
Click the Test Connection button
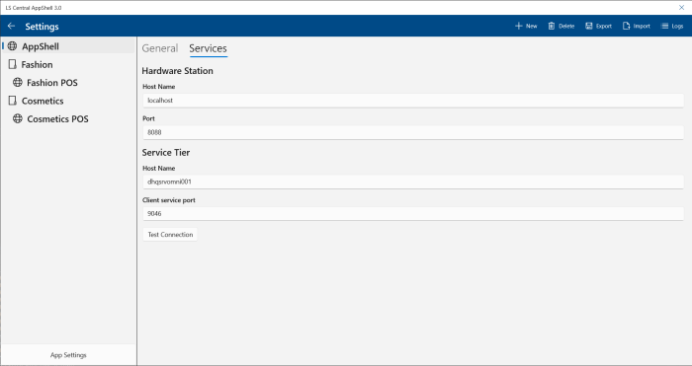point(170,235)
